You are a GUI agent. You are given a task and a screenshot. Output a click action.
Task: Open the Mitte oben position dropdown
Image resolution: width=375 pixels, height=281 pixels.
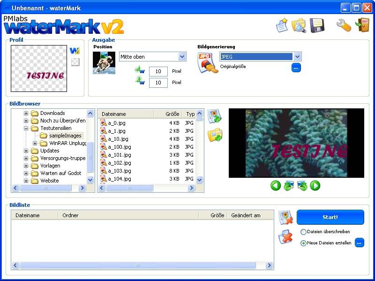(182, 57)
